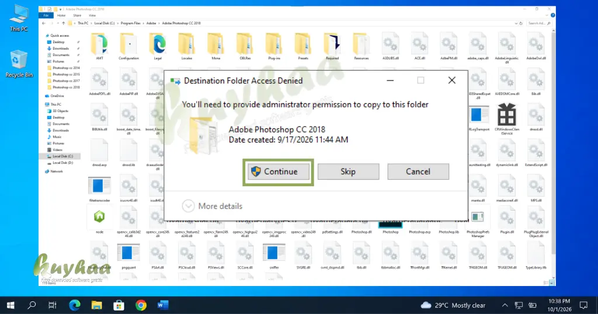
Task: Select the node application file
Action: pyautogui.click(x=99, y=220)
